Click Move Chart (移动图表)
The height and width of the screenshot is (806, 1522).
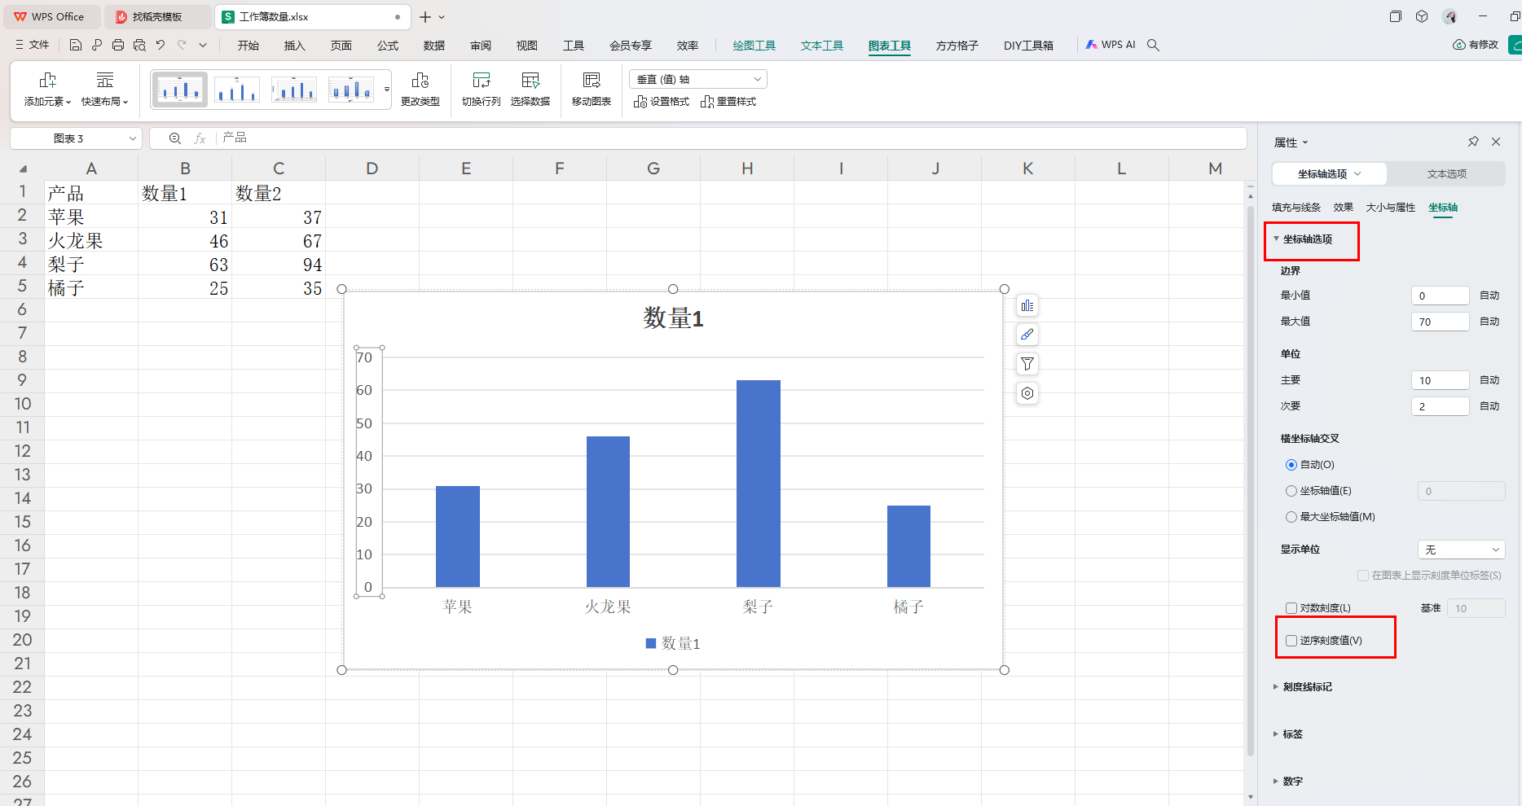(592, 90)
